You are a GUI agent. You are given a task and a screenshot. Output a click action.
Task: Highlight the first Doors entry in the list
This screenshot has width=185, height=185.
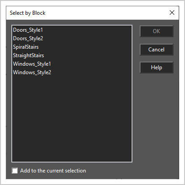[28, 30]
